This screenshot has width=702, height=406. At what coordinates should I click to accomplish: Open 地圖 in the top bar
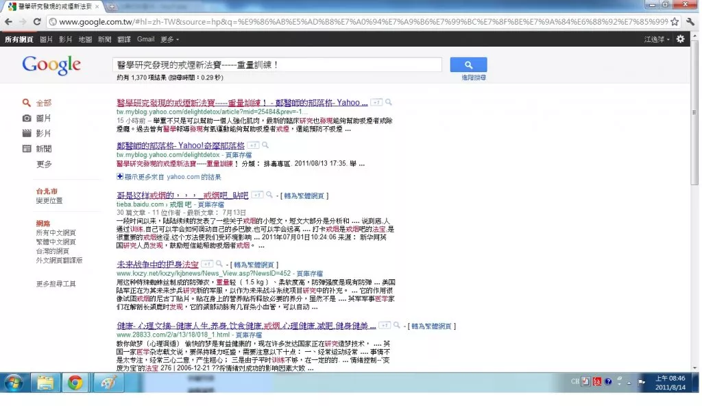(x=85, y=40)
